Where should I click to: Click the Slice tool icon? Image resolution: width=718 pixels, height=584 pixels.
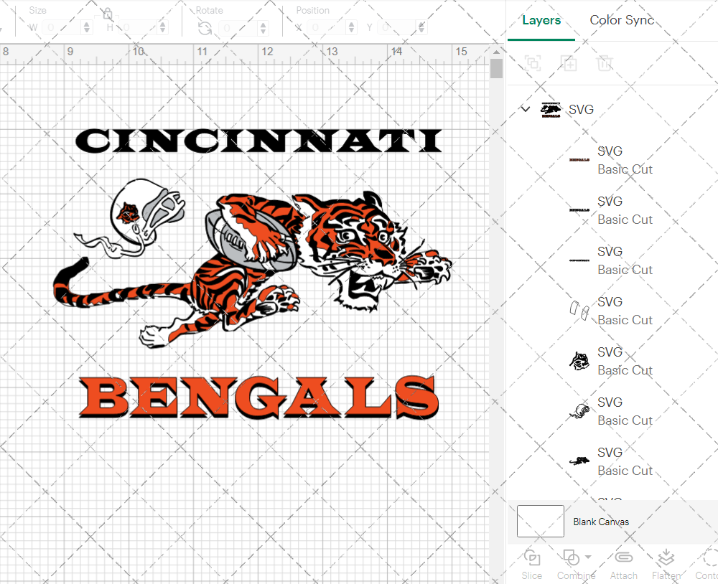pos(532,558)
